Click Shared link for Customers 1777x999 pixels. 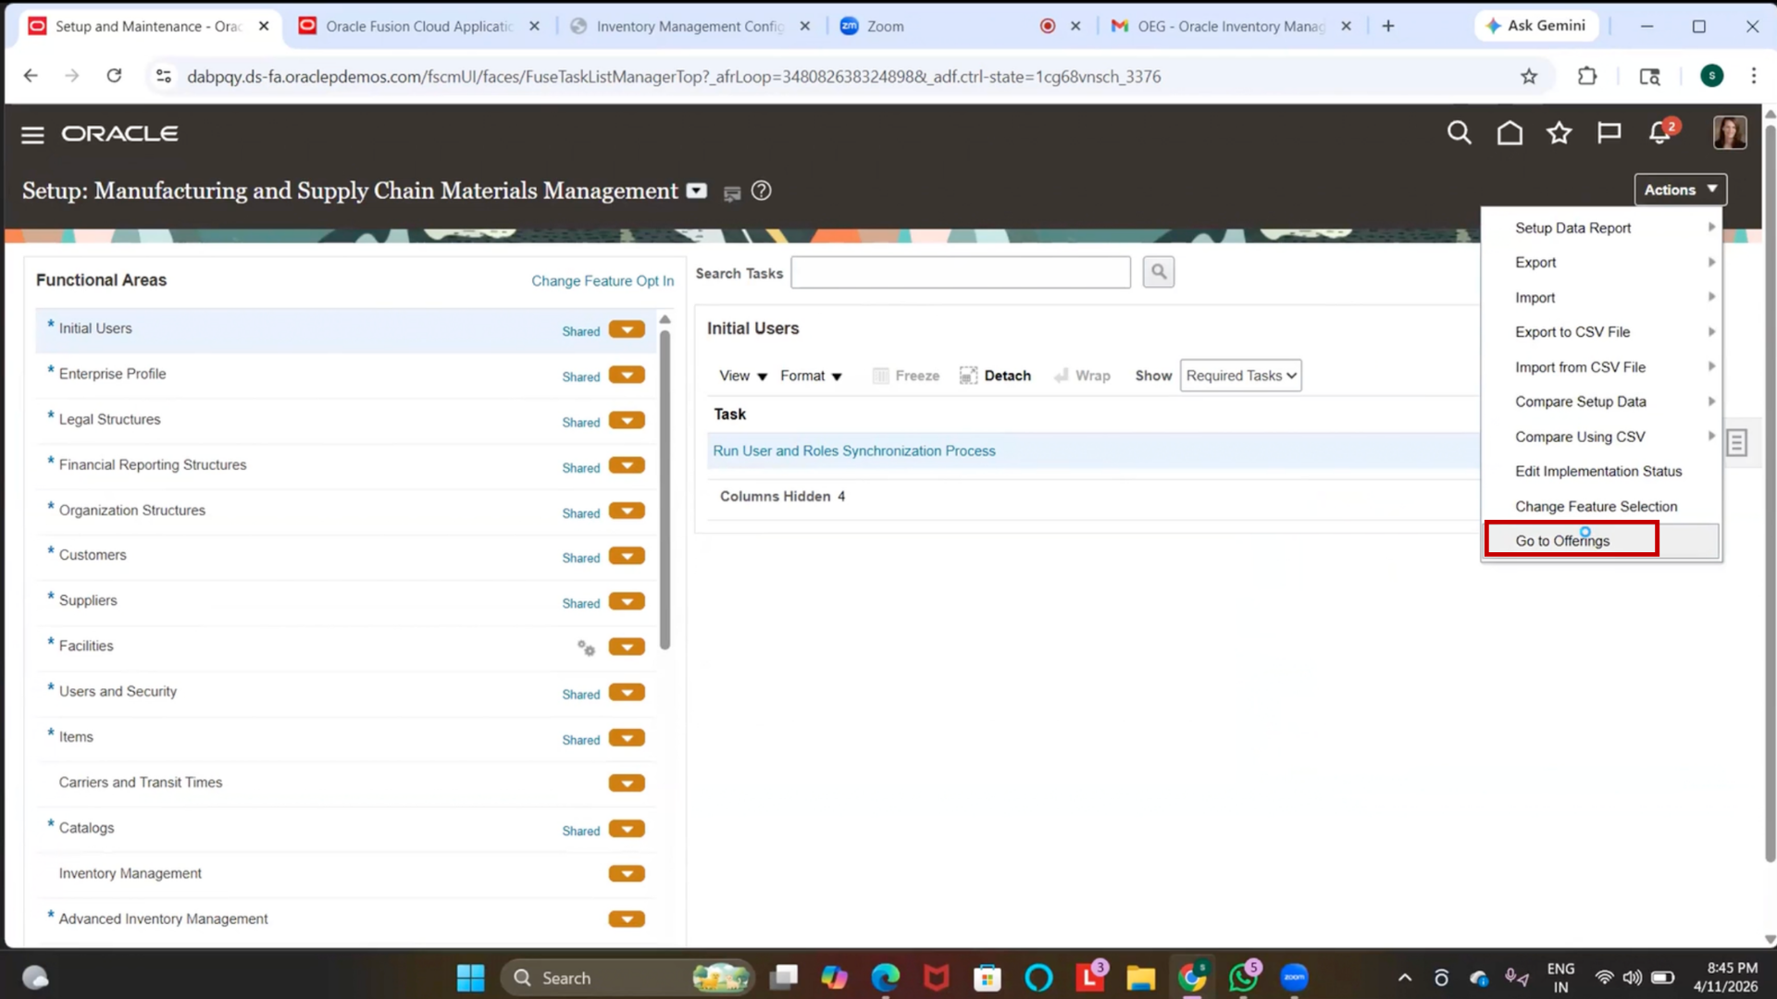pyautogui.click(x=581, y=558)
